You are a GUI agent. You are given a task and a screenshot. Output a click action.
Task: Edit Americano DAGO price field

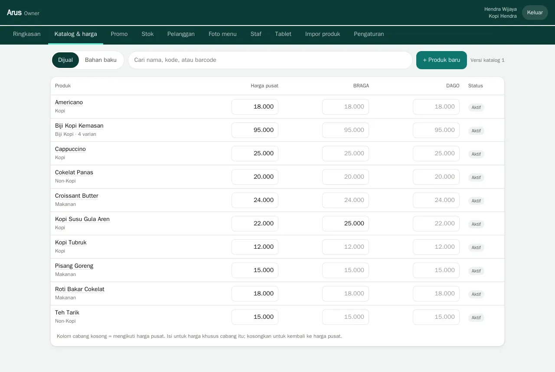[436, 107]
